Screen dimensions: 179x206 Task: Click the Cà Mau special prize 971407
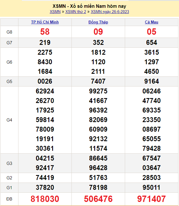tap(152, 199)
